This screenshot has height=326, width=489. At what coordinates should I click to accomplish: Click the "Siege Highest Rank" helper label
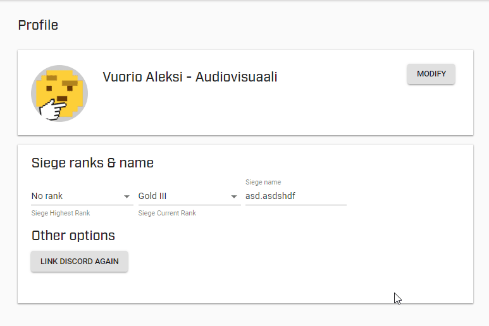pos(61,213)
